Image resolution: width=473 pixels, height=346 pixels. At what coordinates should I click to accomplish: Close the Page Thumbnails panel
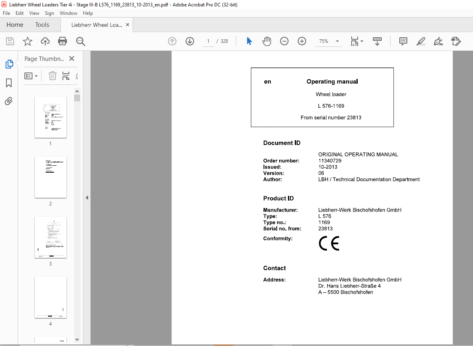tap(72, 58)
